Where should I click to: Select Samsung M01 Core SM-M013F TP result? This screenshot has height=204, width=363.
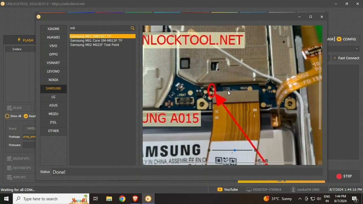tap(102, 41)
